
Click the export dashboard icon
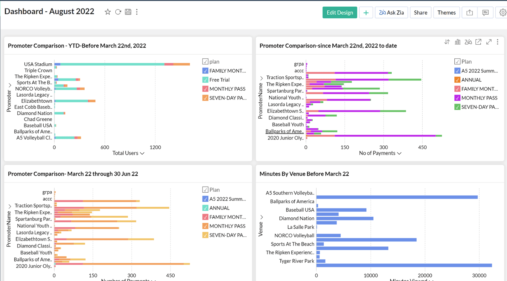point(470,13)
